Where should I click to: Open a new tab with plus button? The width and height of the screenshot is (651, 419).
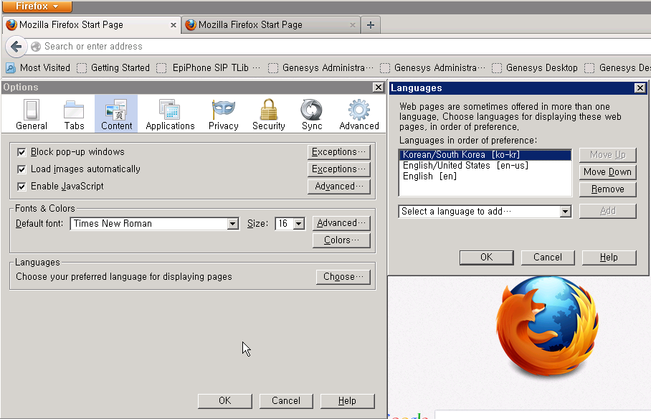[x=371, y=25]
